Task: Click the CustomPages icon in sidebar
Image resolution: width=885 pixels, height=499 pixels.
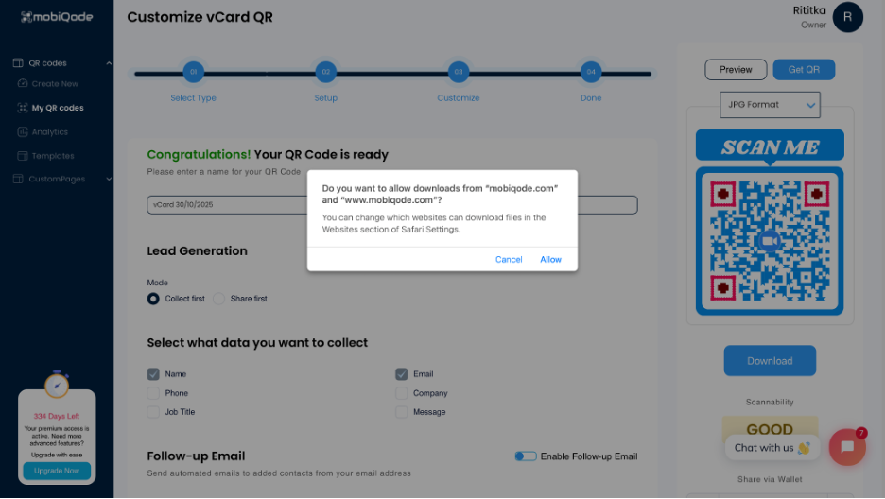Action: (18, 179)
